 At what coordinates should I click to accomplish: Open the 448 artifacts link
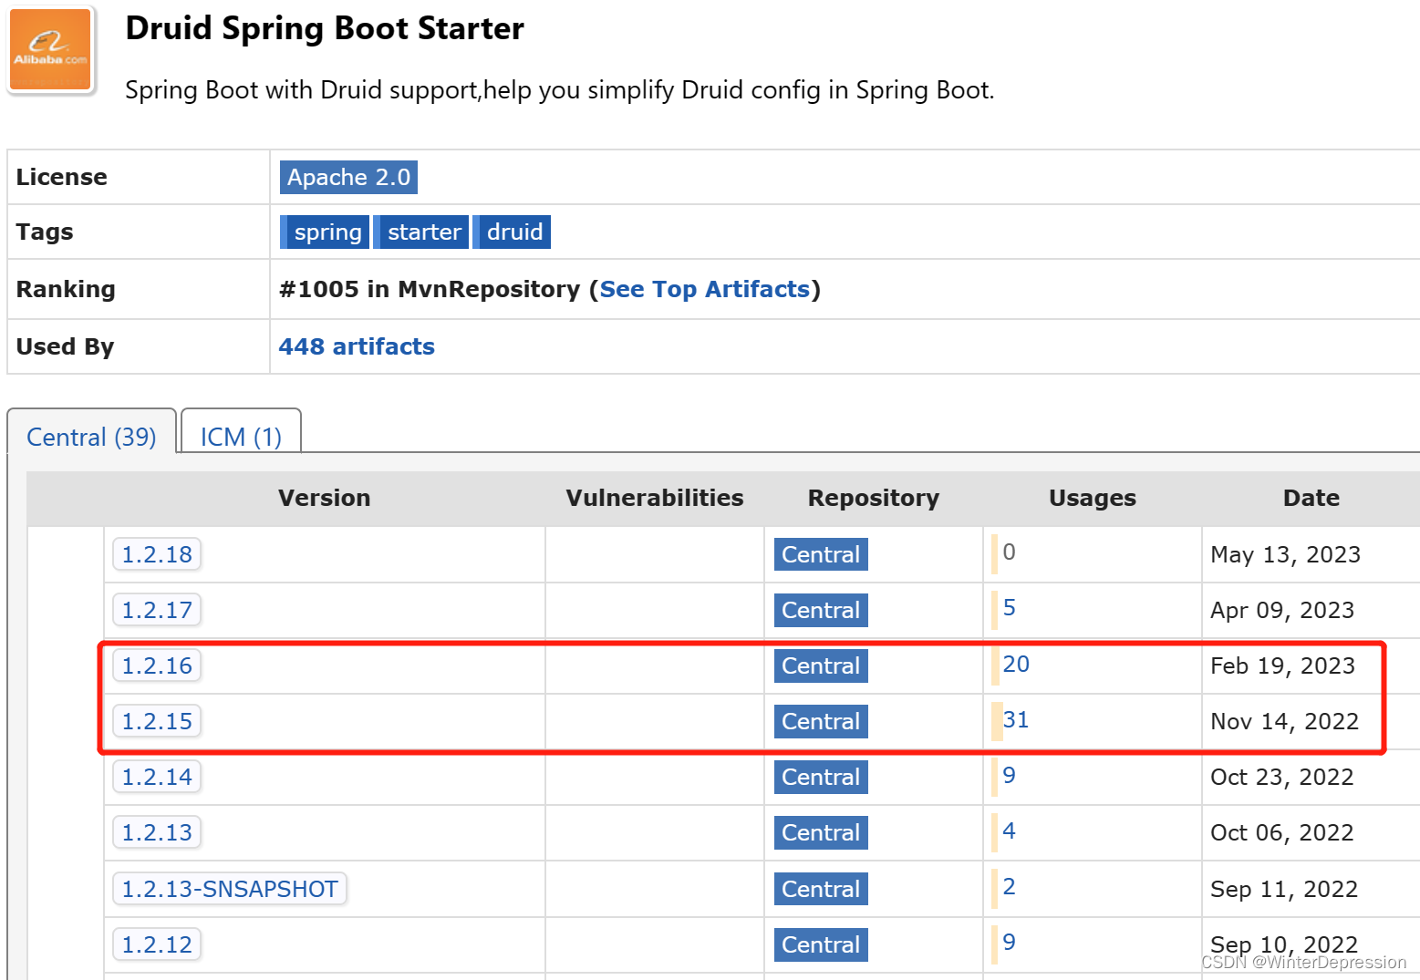[357, 346]
